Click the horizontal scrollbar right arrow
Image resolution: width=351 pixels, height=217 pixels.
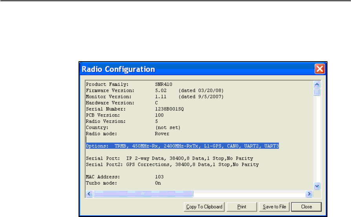(x=309, y=194)
